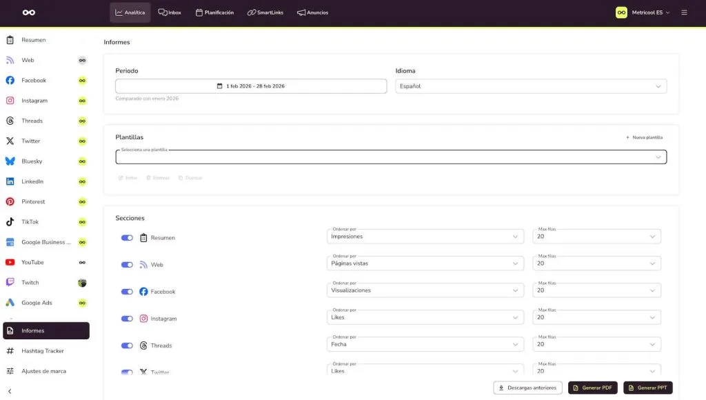
Task: Switch off the Threads section toggle
Action: click(127, 346)
